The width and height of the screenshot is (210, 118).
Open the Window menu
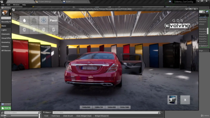coord(16,5)
